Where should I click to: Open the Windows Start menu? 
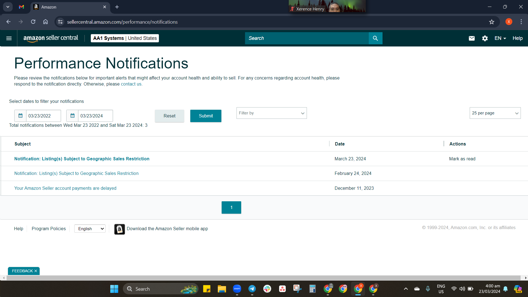tap(114, 289)
